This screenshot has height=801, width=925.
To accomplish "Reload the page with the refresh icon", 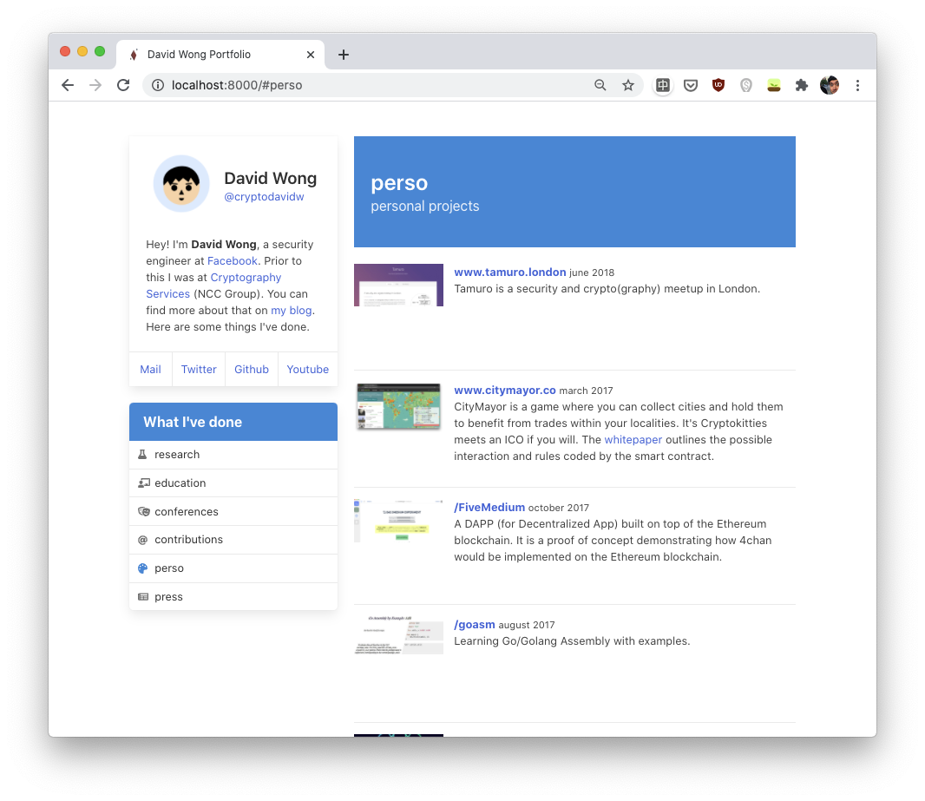I will (x=123, y=85).
